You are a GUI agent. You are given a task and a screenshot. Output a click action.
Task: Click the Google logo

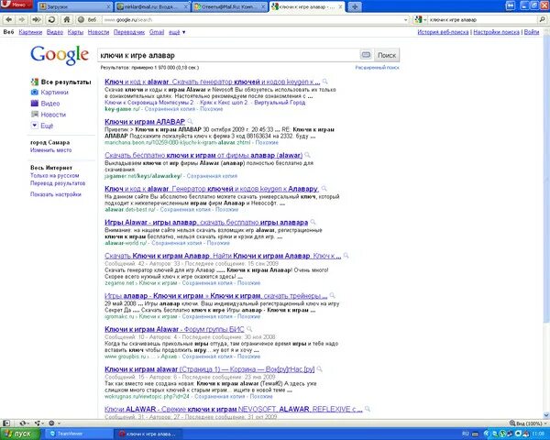[x=60, y=55]
